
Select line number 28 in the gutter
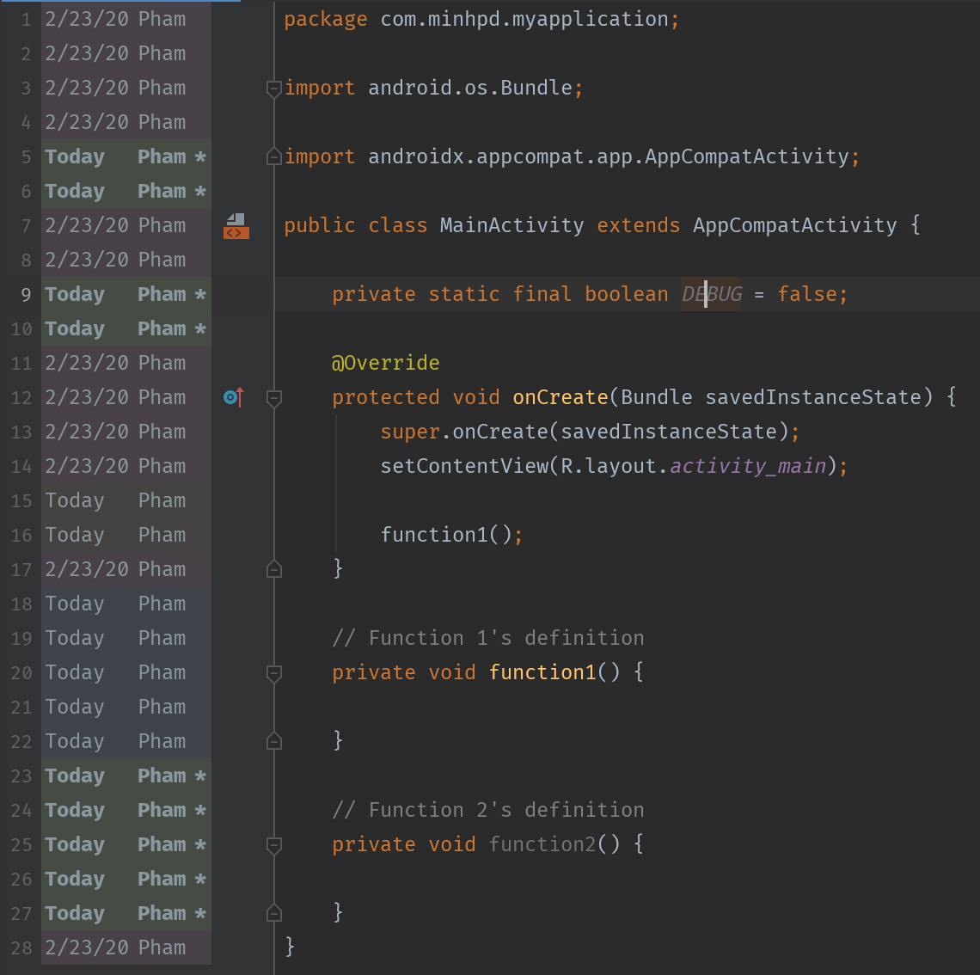(x=21, y=947)
